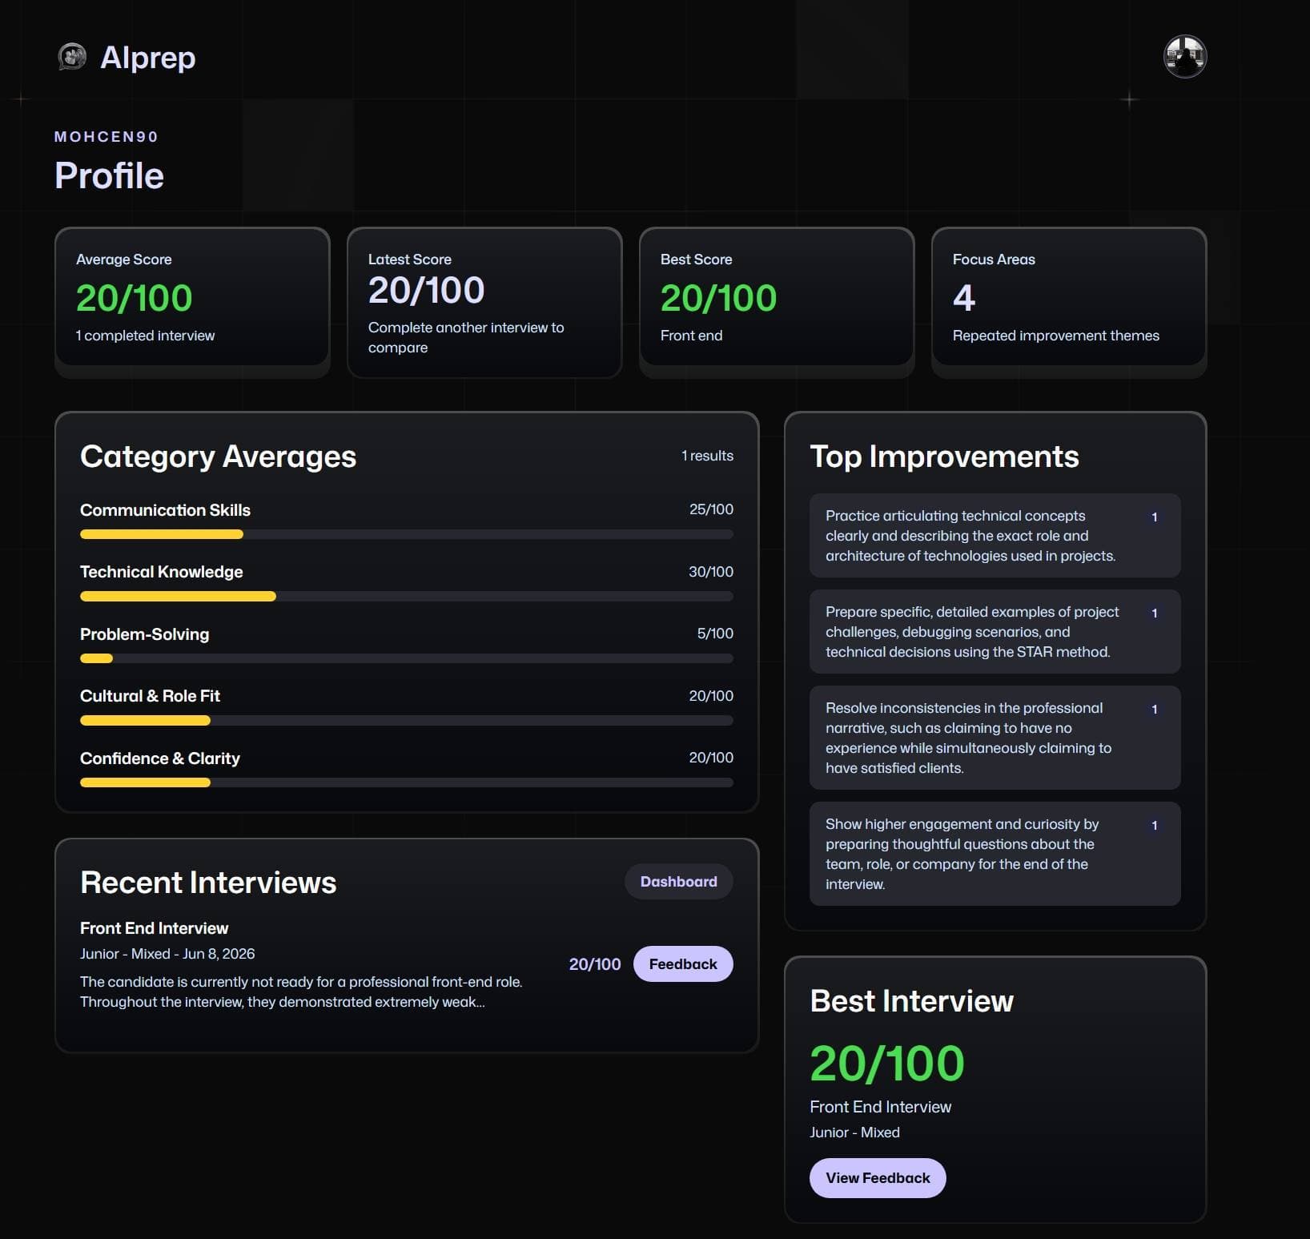Click the count badge on 'Practice articulating' item
The height and width of the screenshot is (1239, 1310).
pyautogui.click(x=1154, y=517)
